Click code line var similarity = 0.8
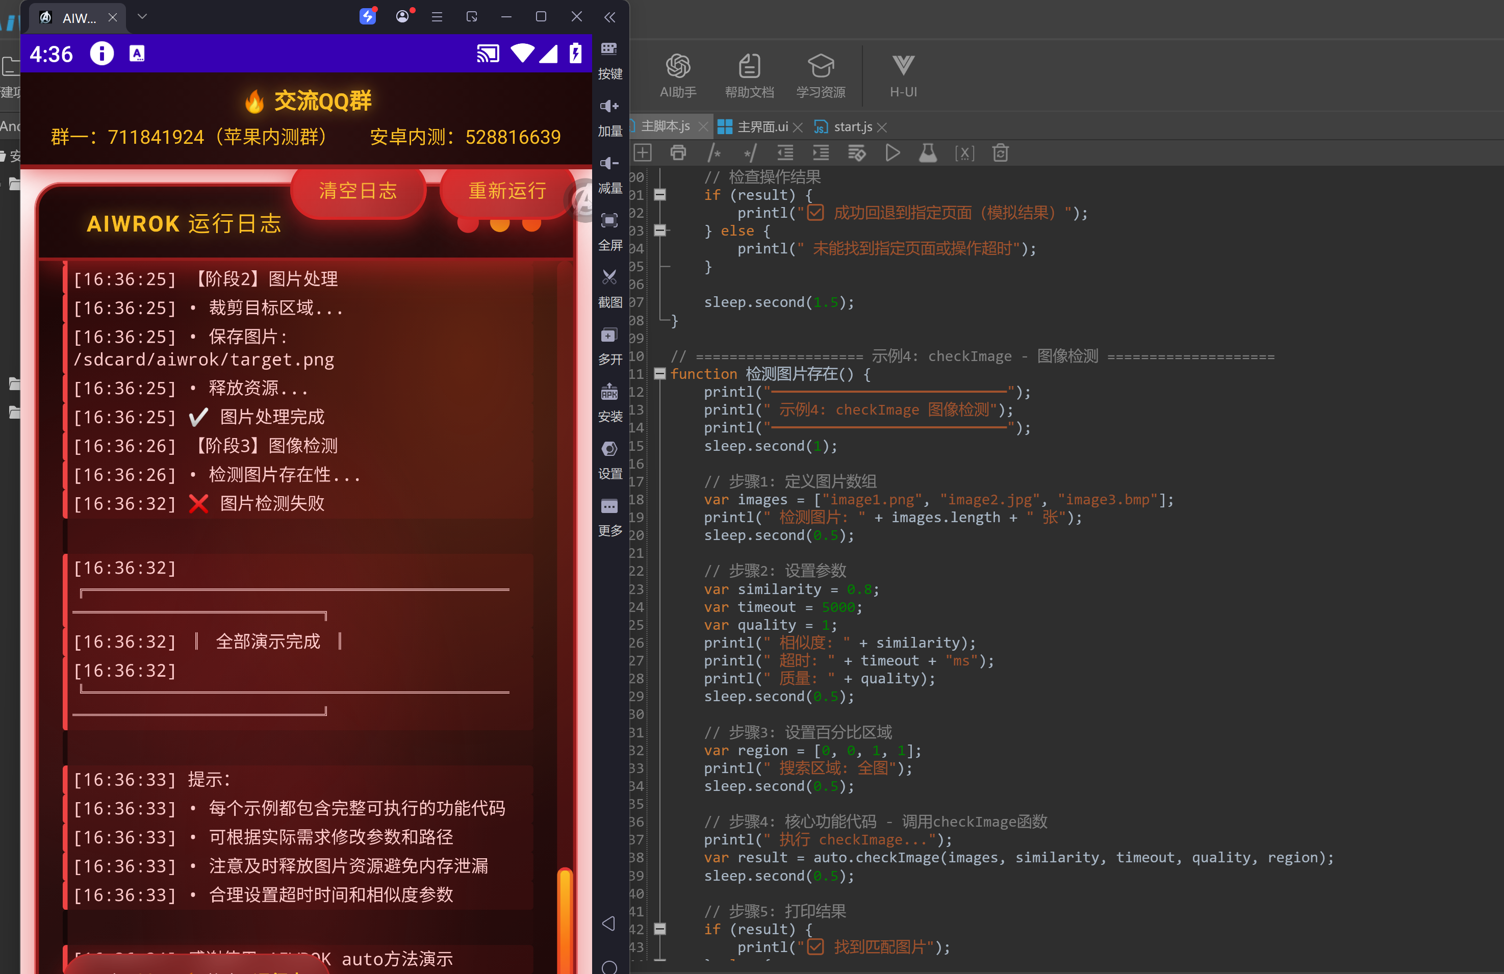This screenshot has width=1504, height=974. point(791,589)
